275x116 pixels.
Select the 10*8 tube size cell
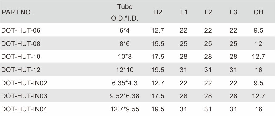pyautogui.click(x=125, y=57)
